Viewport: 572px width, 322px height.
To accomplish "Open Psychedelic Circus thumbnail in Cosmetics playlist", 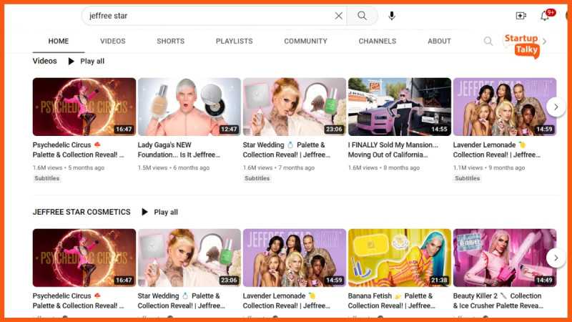I will [x=84, y=258].
